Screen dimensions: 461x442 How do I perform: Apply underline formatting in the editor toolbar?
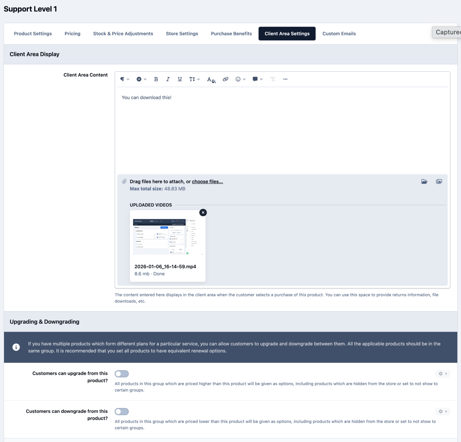(x=180, y=79)
